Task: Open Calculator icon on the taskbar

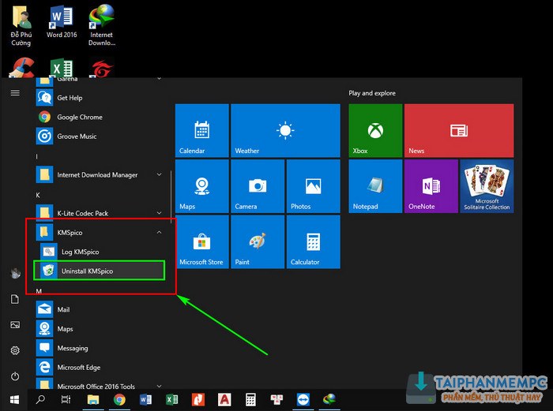Action: (250, 400)
